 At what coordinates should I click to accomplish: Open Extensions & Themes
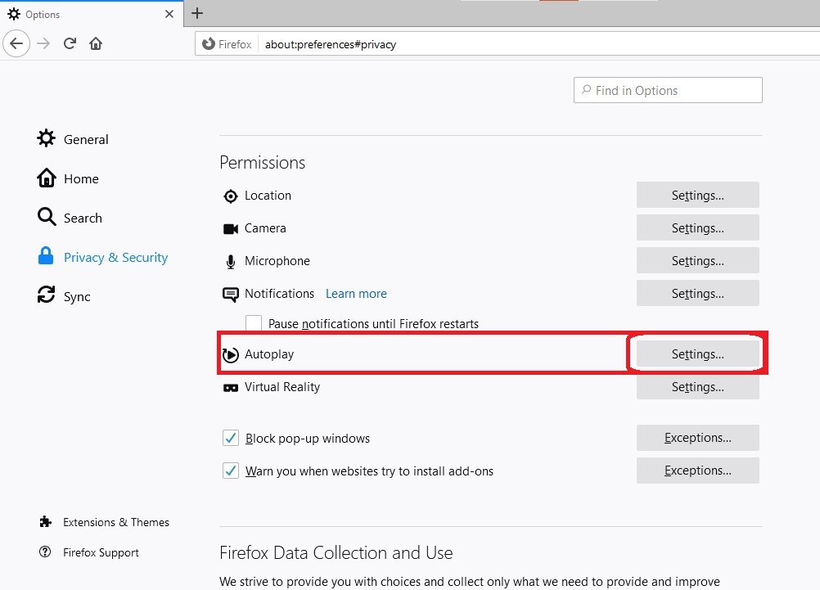(x=115, y=522)
